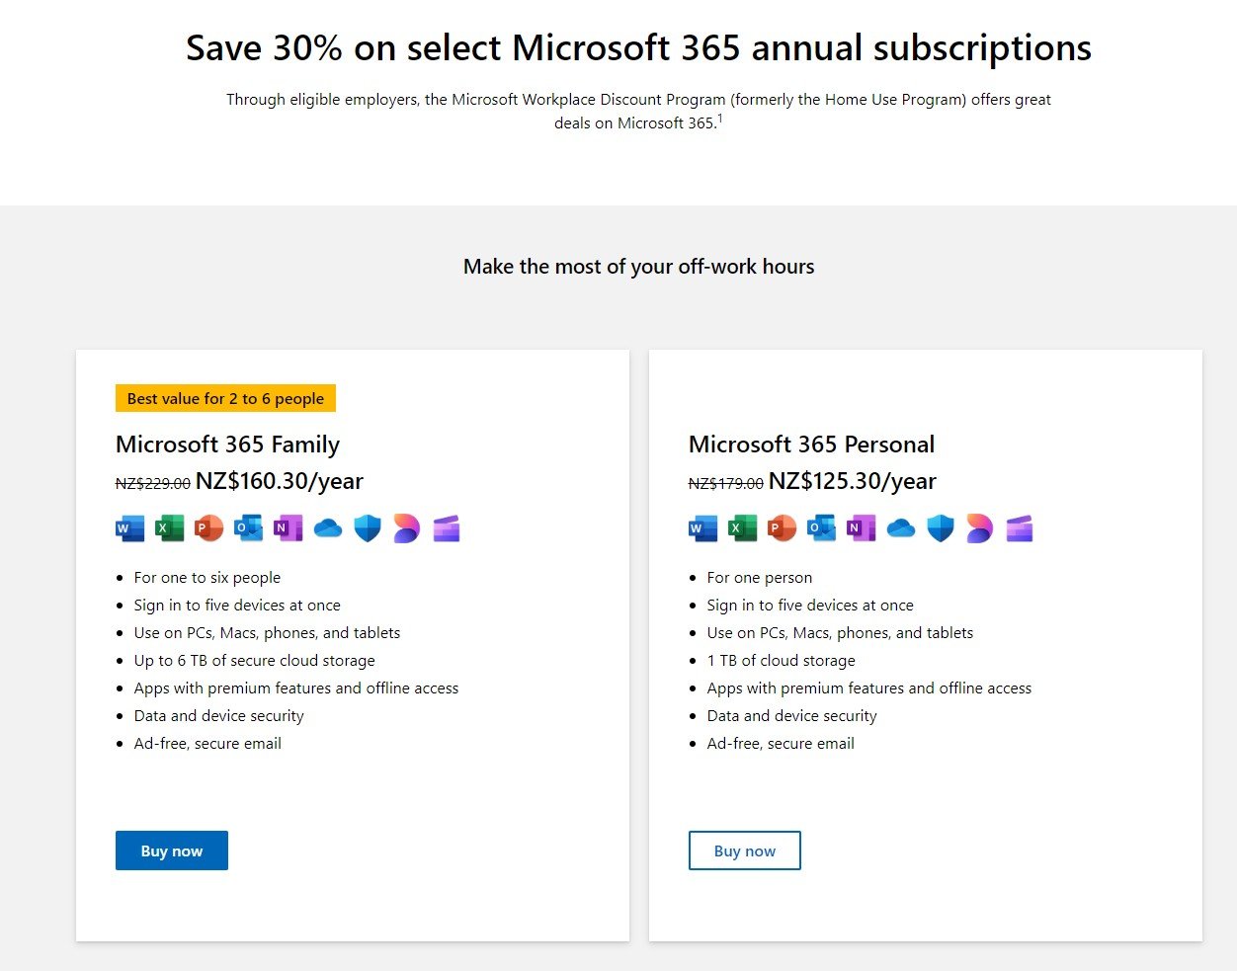Click the OneNote icon in Personal plan

pos(862,528)
